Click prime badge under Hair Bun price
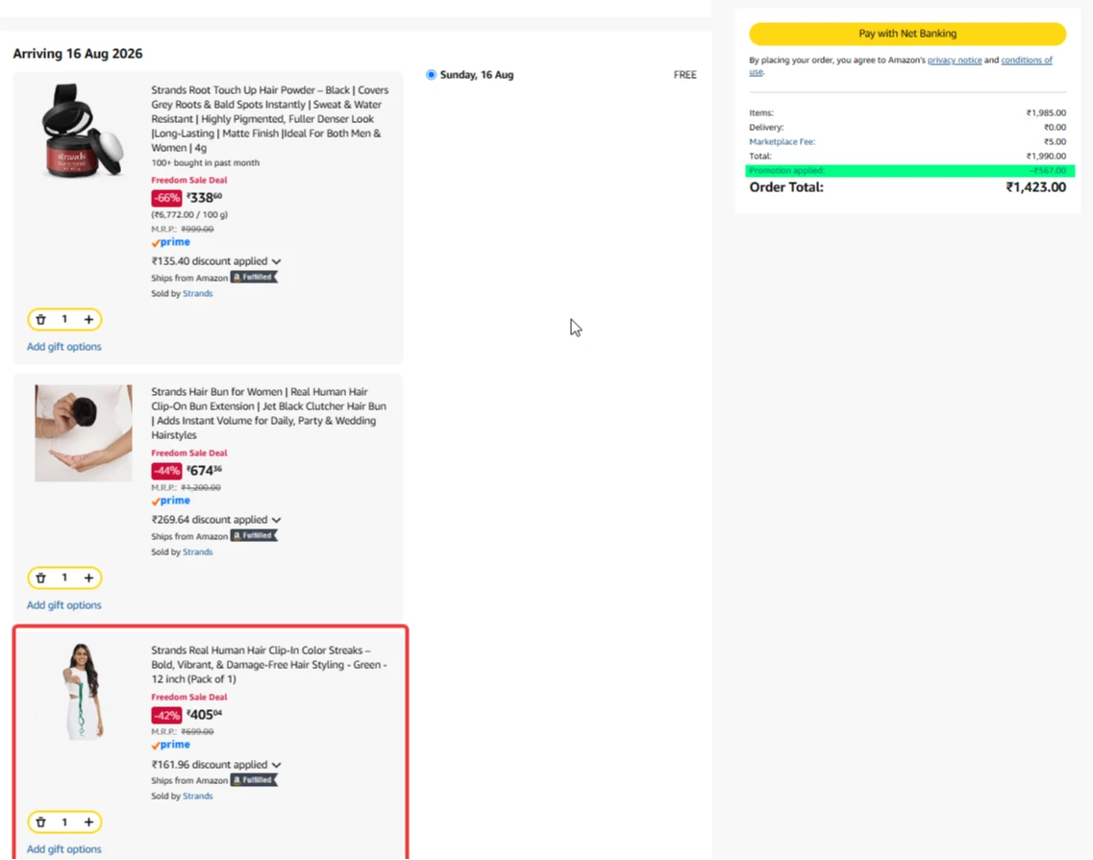 pyautogui.click(x=171, y=501)
